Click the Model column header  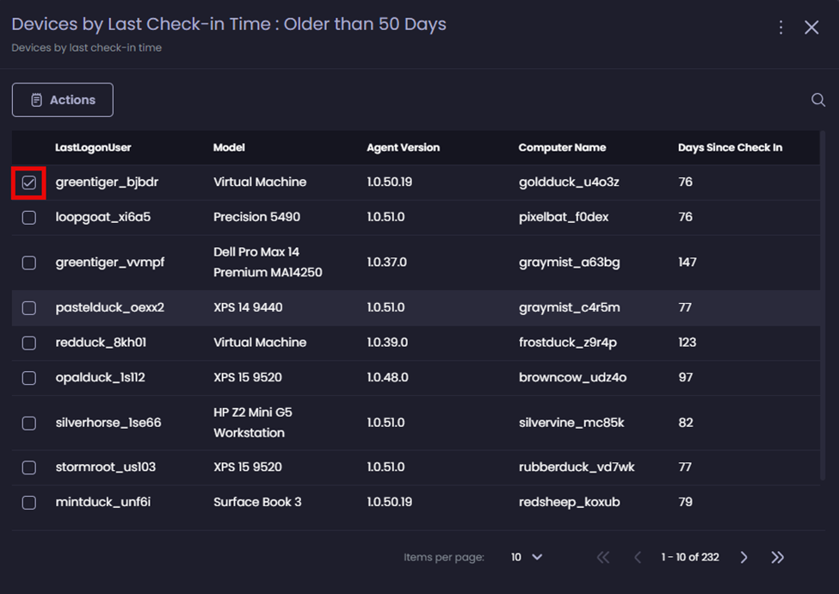coord(229,147)
